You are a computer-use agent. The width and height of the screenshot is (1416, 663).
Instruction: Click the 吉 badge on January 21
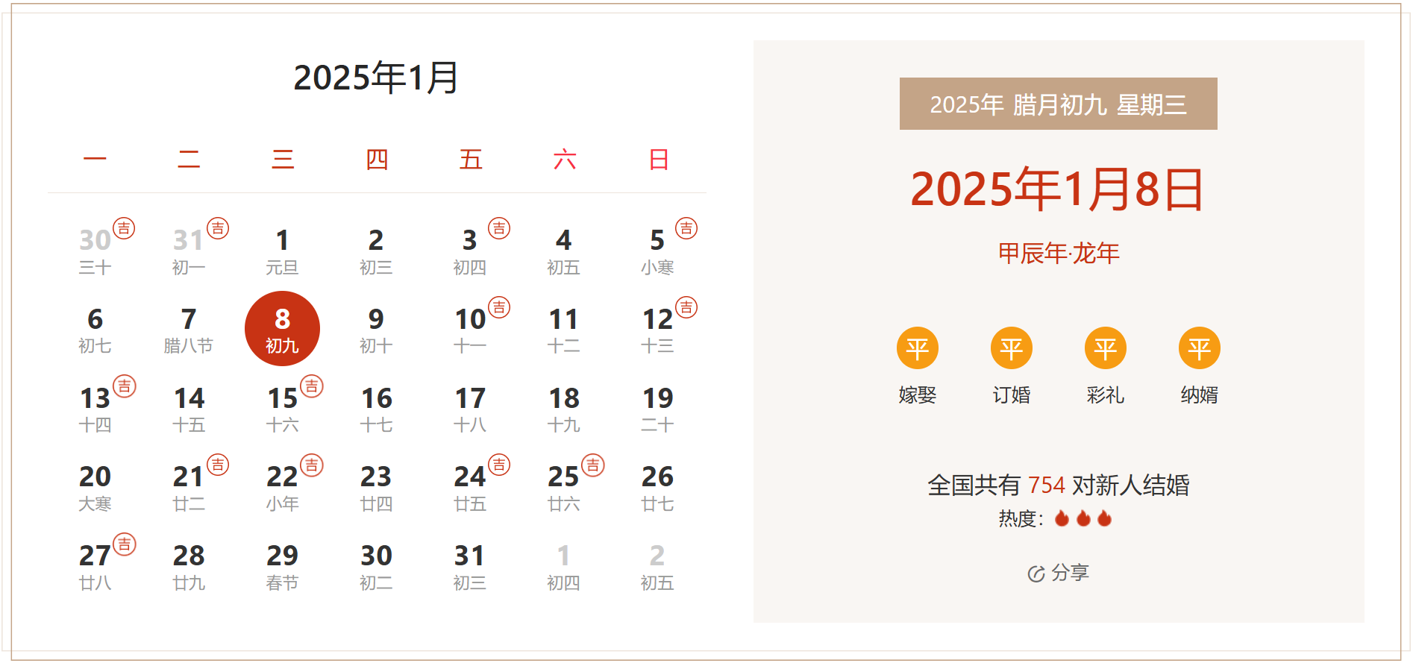coord(218,465)
